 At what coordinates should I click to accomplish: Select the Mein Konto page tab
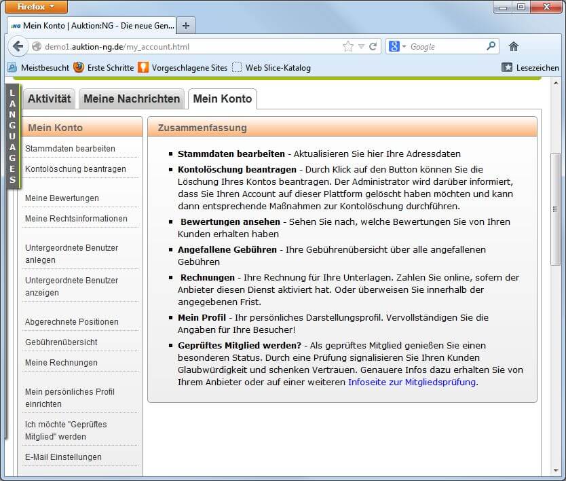click(x=223, y=99)
